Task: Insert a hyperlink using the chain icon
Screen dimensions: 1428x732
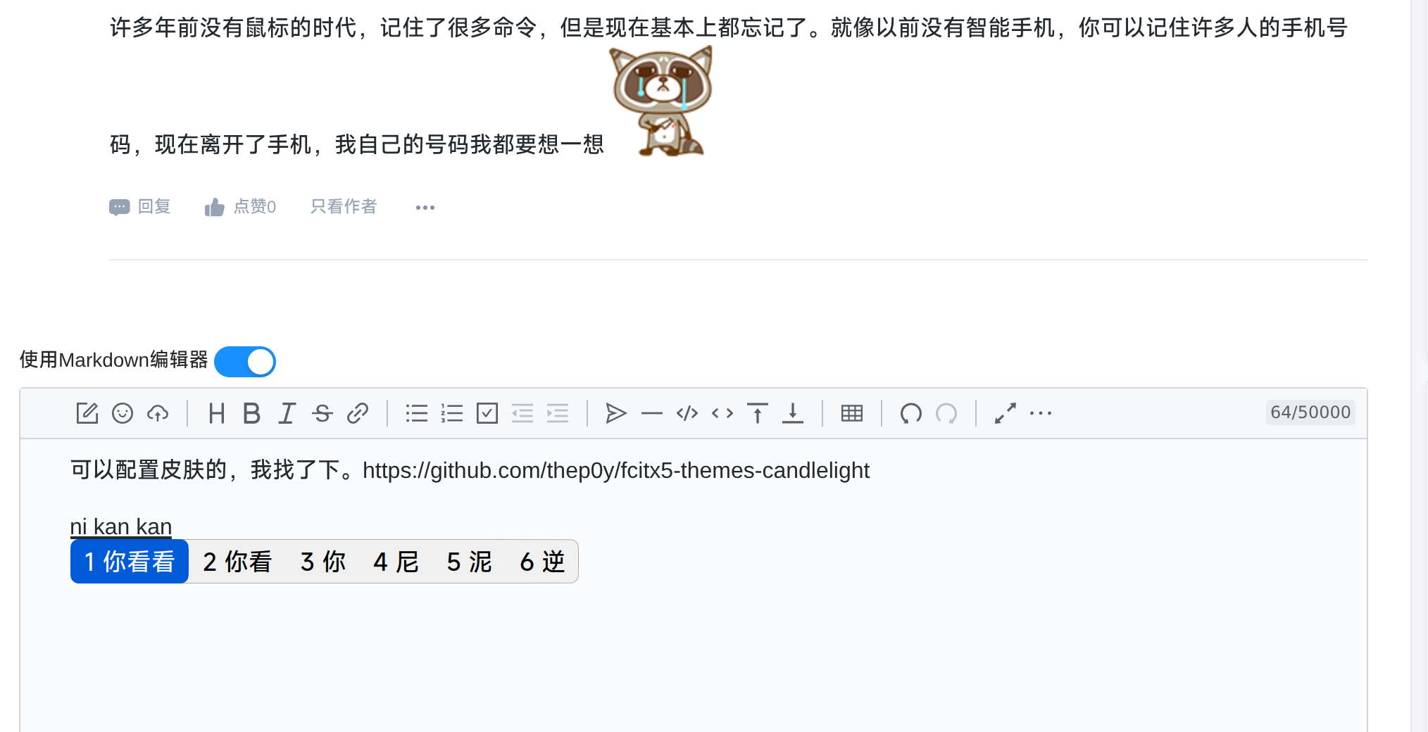Action: point(358,413)
